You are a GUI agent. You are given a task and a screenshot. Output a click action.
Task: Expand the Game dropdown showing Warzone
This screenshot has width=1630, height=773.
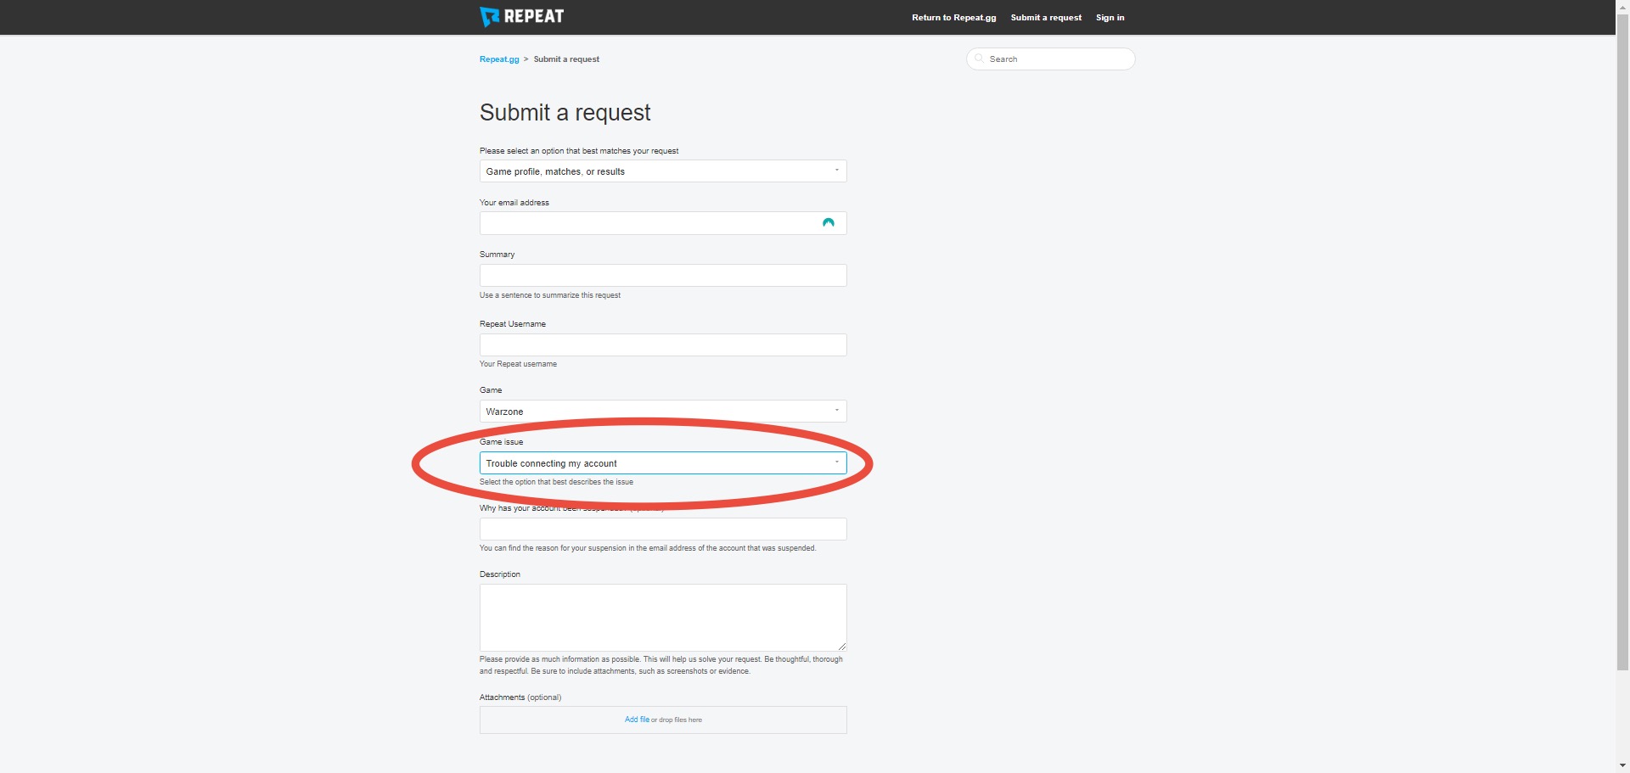(x=662, y=412)
